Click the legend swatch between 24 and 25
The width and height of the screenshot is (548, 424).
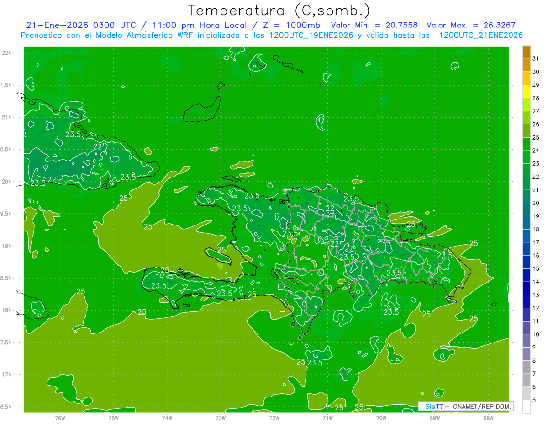point(527,144)
